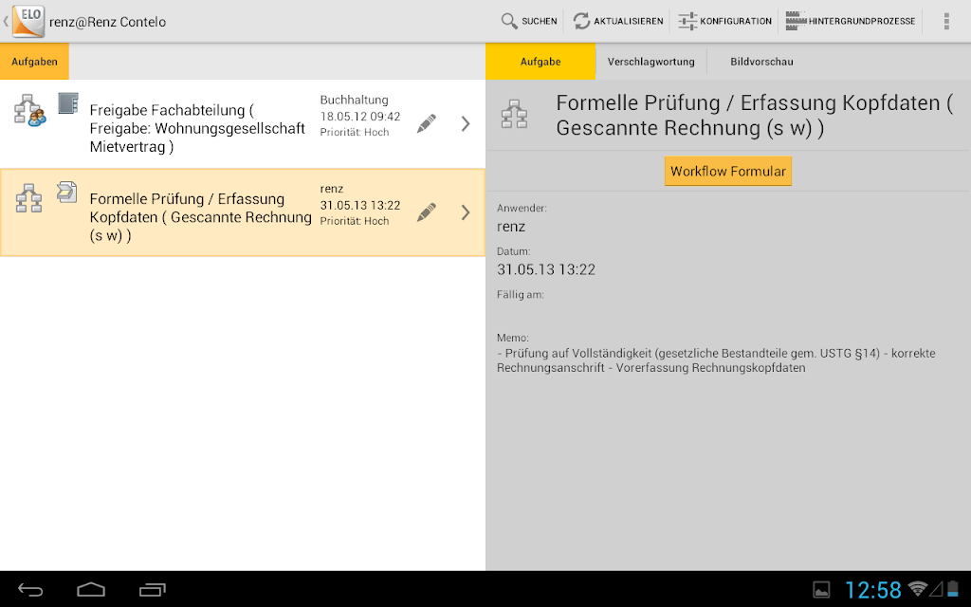Click workflow icon of Formelle Prüfung row
971x607 pixels.
pos(28,199)
